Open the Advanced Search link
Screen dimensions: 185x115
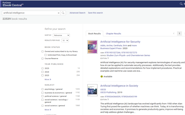pos(77,13)
